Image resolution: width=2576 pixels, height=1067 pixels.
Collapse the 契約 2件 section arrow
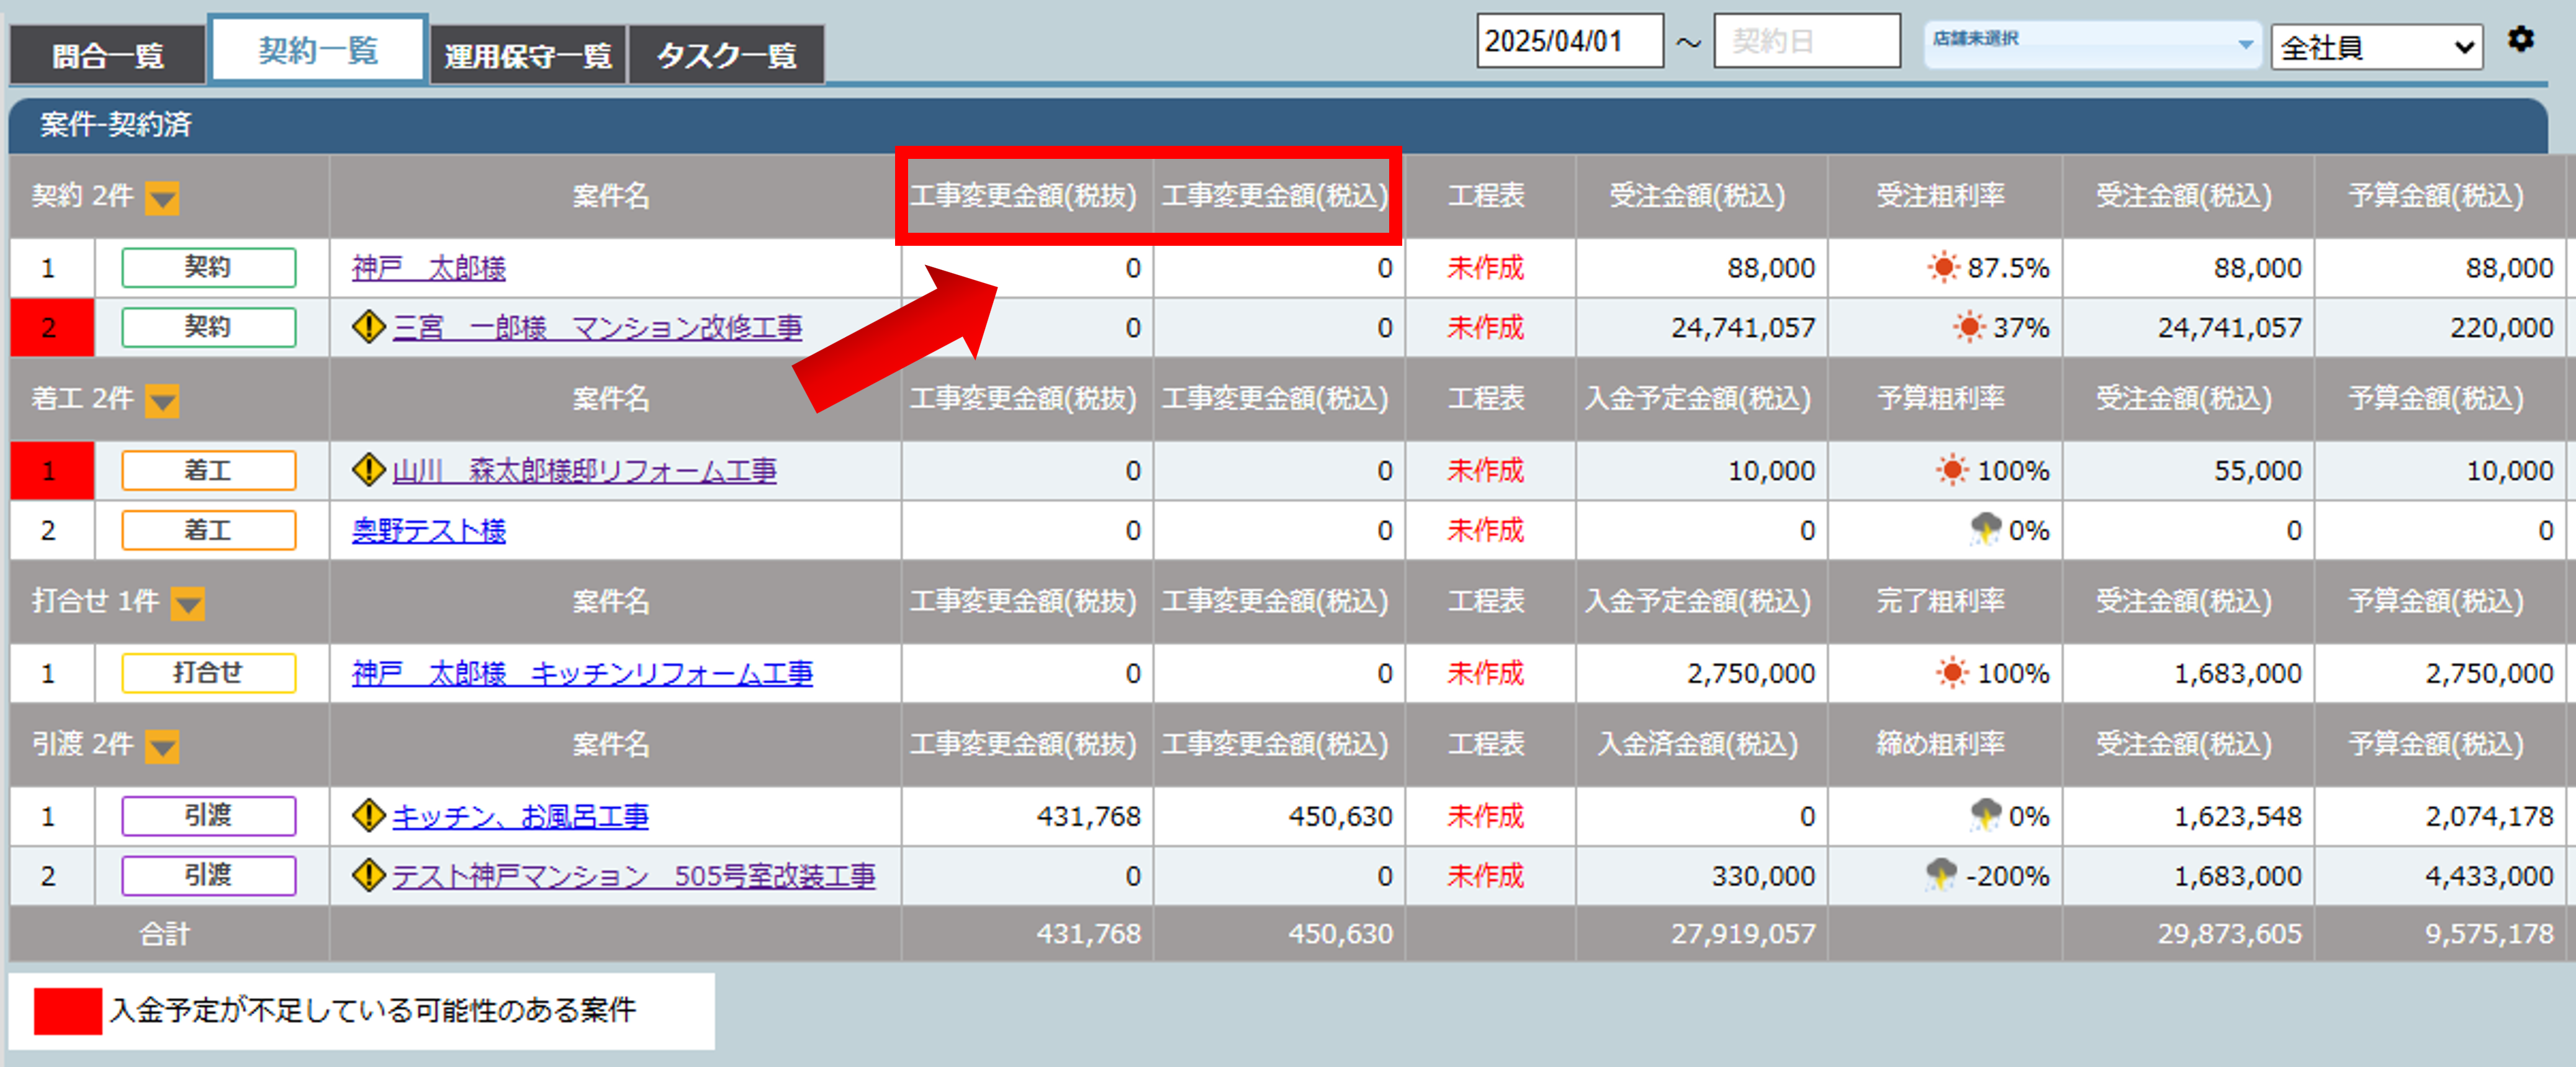point(162,199)
